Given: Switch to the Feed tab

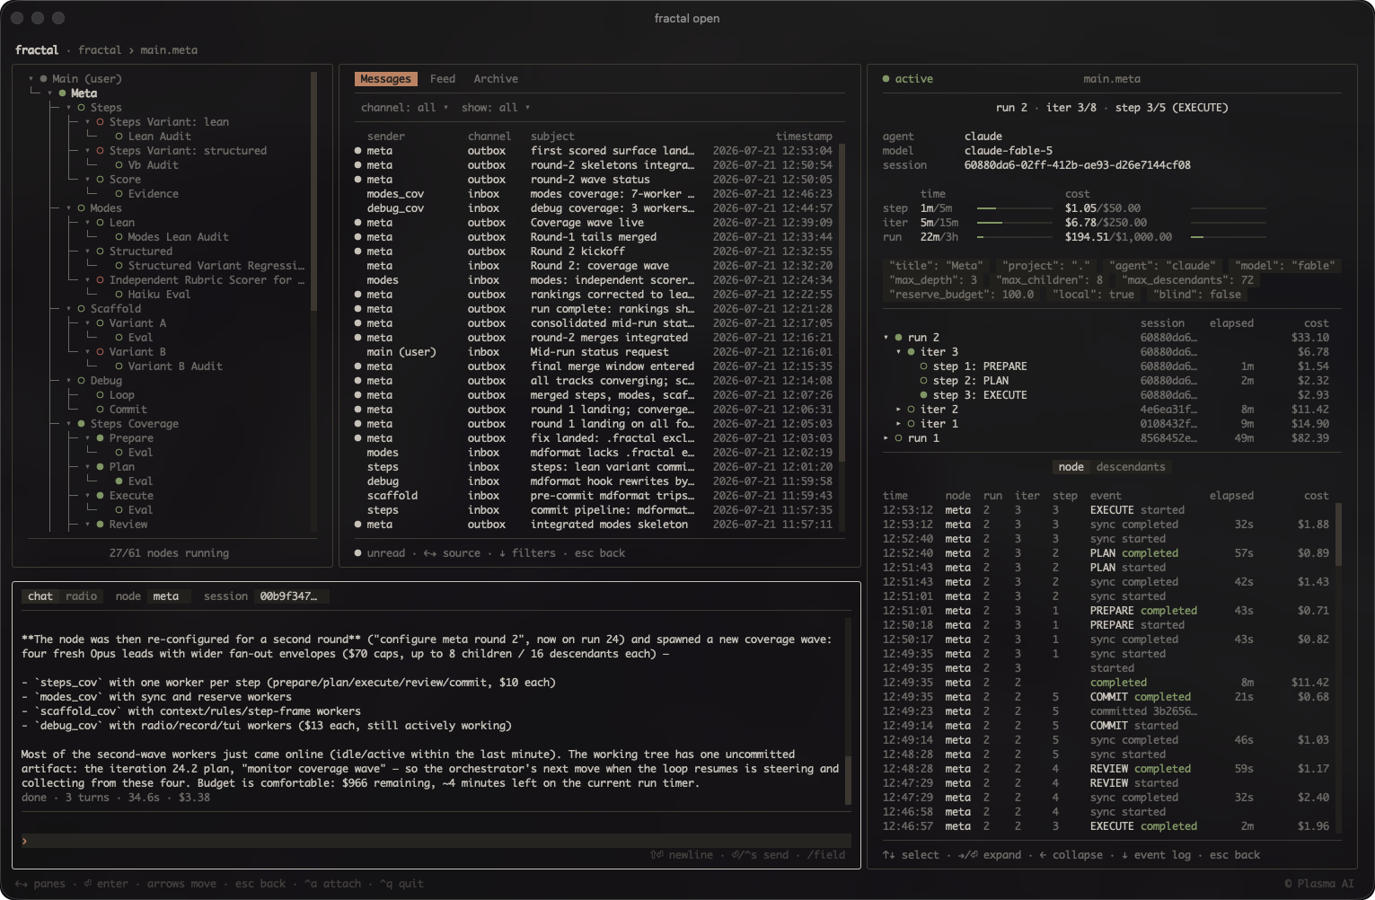Looking at the screenshot, I should [442, 79].
